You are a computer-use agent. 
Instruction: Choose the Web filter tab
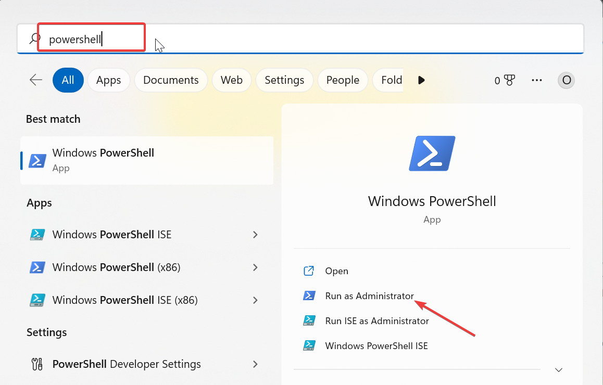tap(231, 80)
